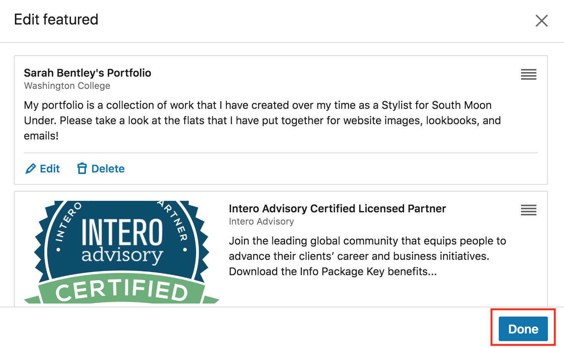Click the portfolio description paragraph
Viewport: 564px width, 348px height.
tap(262, 120)
